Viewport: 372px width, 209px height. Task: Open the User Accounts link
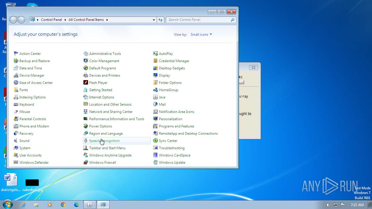31,155
